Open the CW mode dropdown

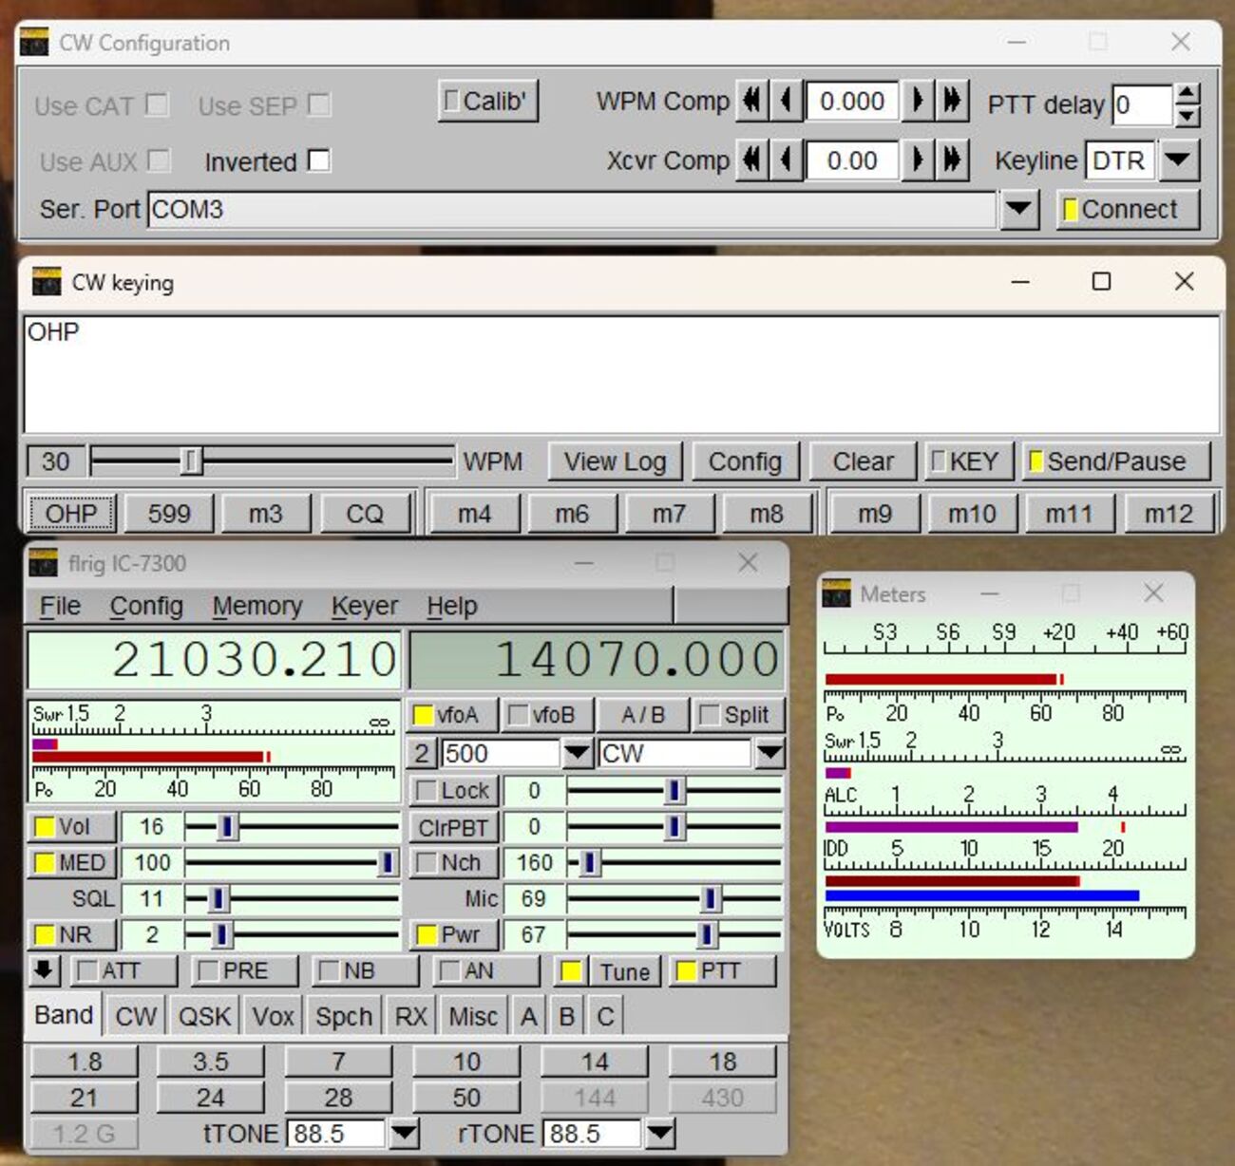769,753
